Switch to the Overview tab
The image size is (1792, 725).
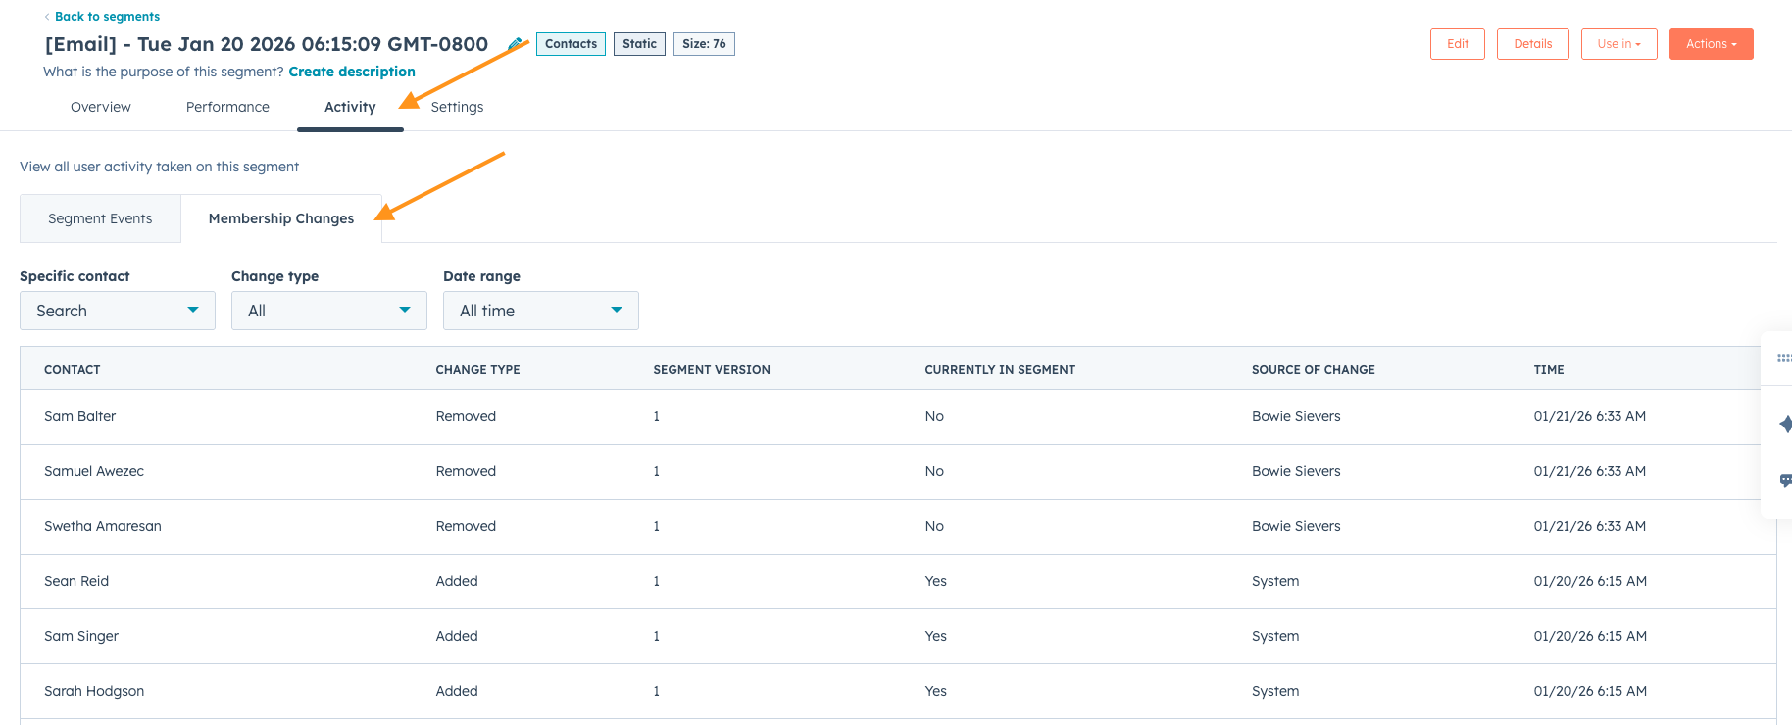[101, 107]
